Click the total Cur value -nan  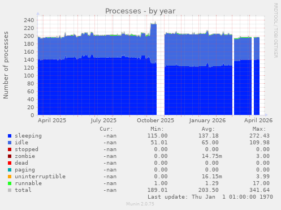(110, 190)
